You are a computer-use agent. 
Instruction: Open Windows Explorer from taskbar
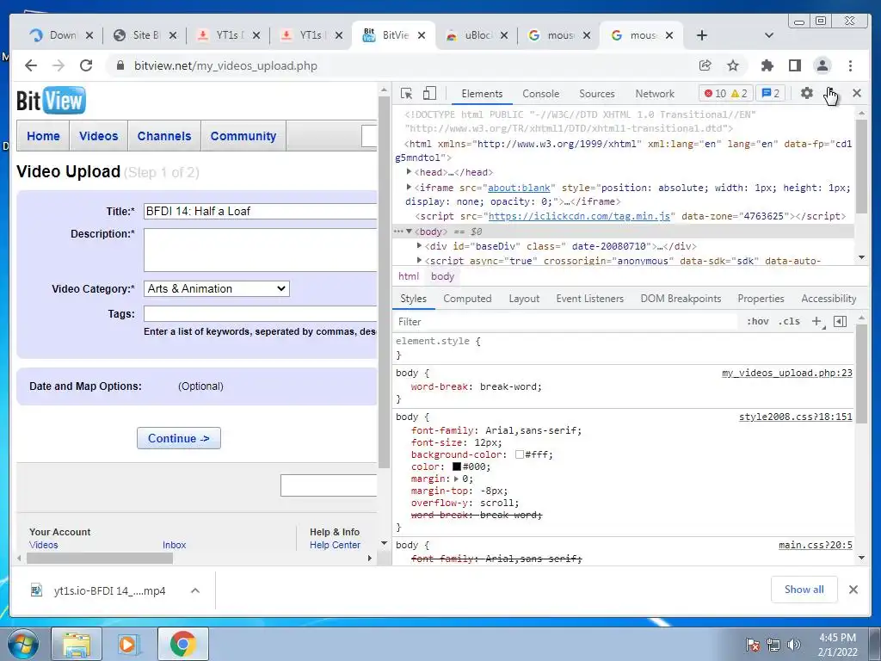(77, 644)
